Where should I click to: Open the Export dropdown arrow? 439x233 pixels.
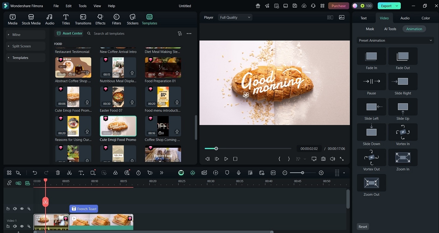pyautogui.click(x=397, y=6)
